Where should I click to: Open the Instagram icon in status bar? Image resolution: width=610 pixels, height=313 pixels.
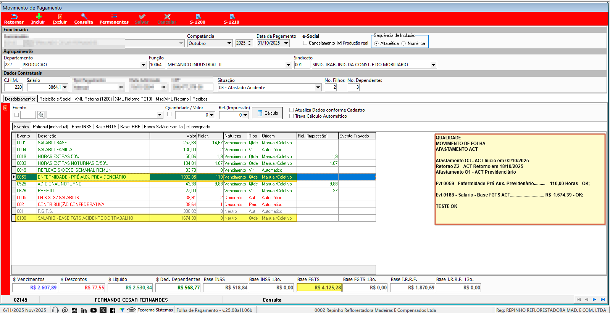(x=74, y=310)
